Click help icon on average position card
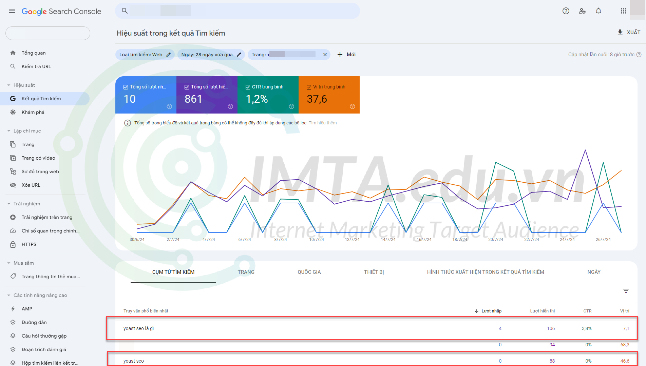 (353, 106)
